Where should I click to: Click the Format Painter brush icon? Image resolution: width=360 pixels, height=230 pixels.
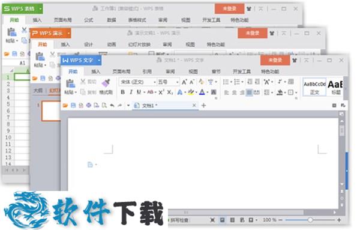(106, 83)
